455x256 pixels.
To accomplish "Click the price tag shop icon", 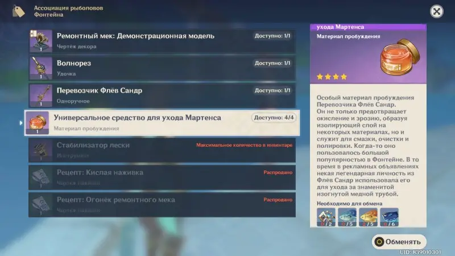I will pyautogui.click(x=18, y=11).
